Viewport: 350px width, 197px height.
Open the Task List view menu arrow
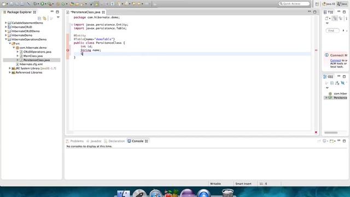(327, 23)
